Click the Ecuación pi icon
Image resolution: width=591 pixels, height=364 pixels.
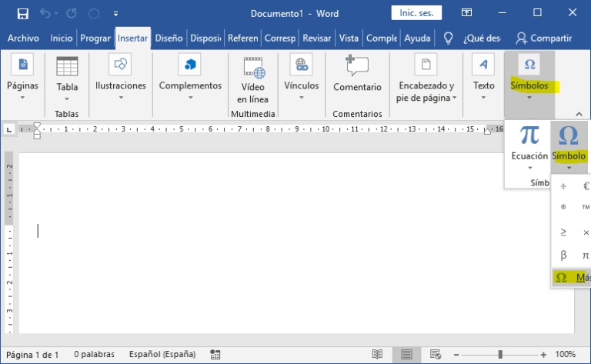click(529, 135)
